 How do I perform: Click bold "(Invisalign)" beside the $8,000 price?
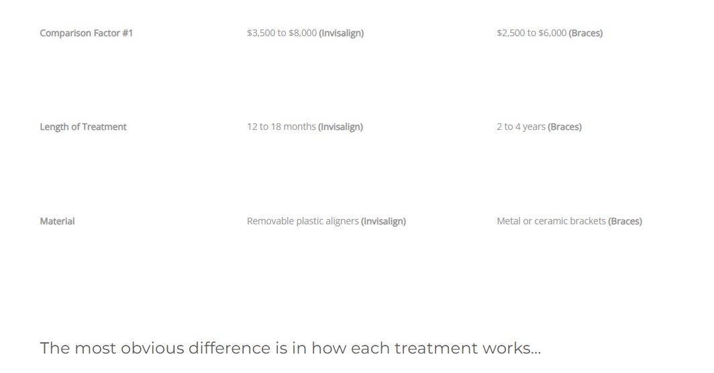pos(342,33)
